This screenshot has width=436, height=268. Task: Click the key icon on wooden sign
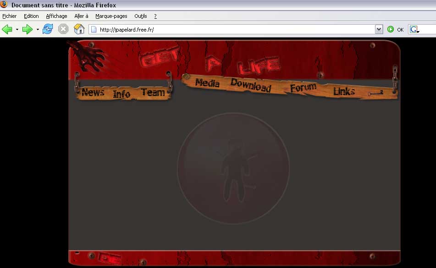(375, 93)
